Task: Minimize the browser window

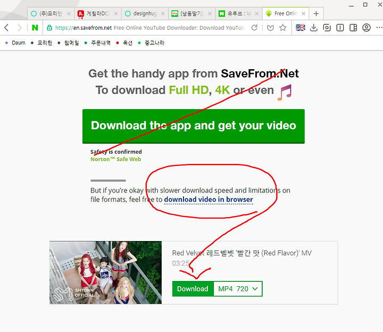Action: point(351,5)
